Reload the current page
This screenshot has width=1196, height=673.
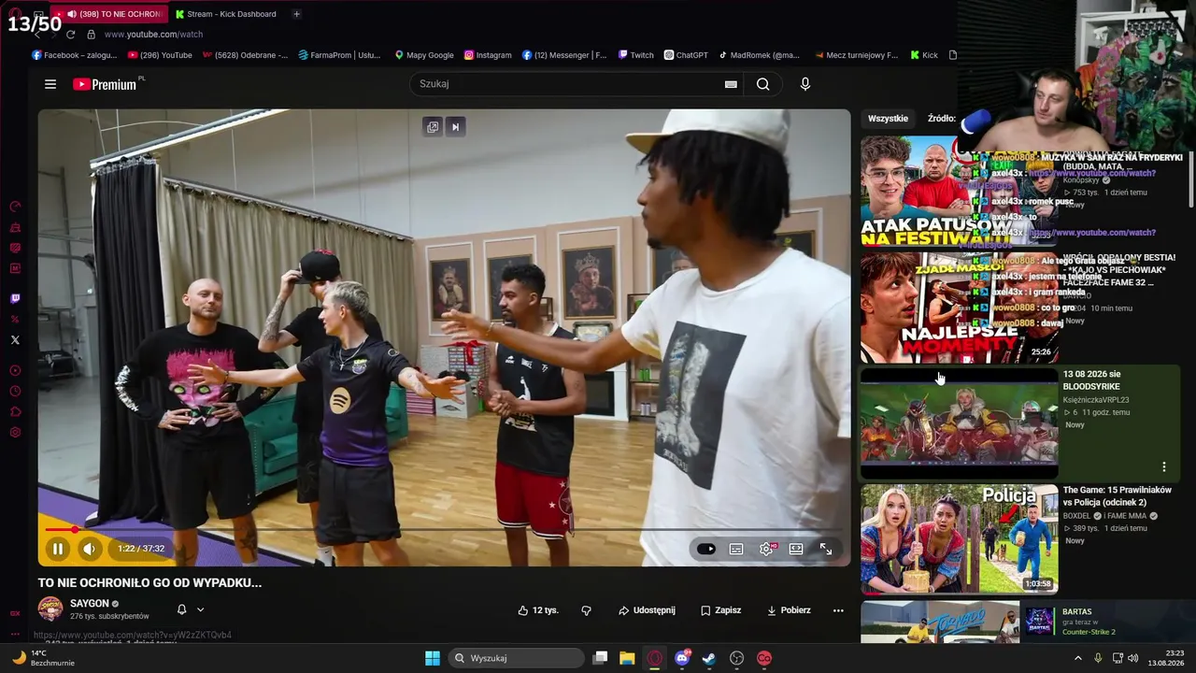tap(70, 35)
